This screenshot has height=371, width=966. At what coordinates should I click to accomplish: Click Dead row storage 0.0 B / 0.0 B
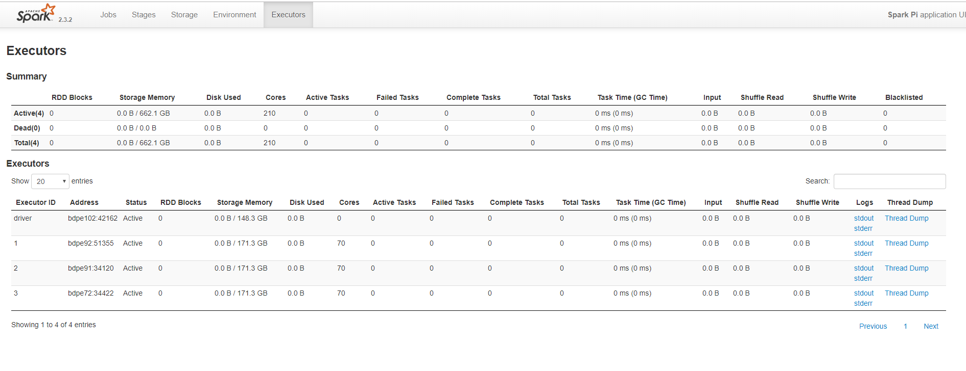137,128
